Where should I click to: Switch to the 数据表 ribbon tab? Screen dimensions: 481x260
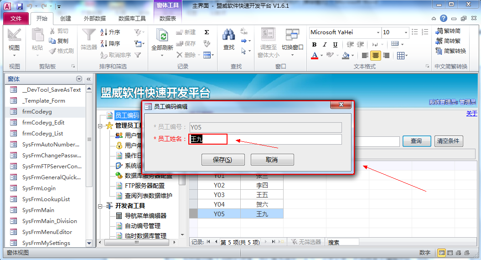point(168,18)
